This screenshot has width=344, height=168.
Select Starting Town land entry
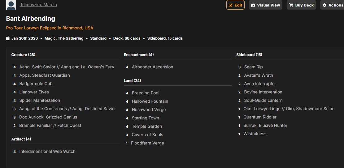[146, 118]
